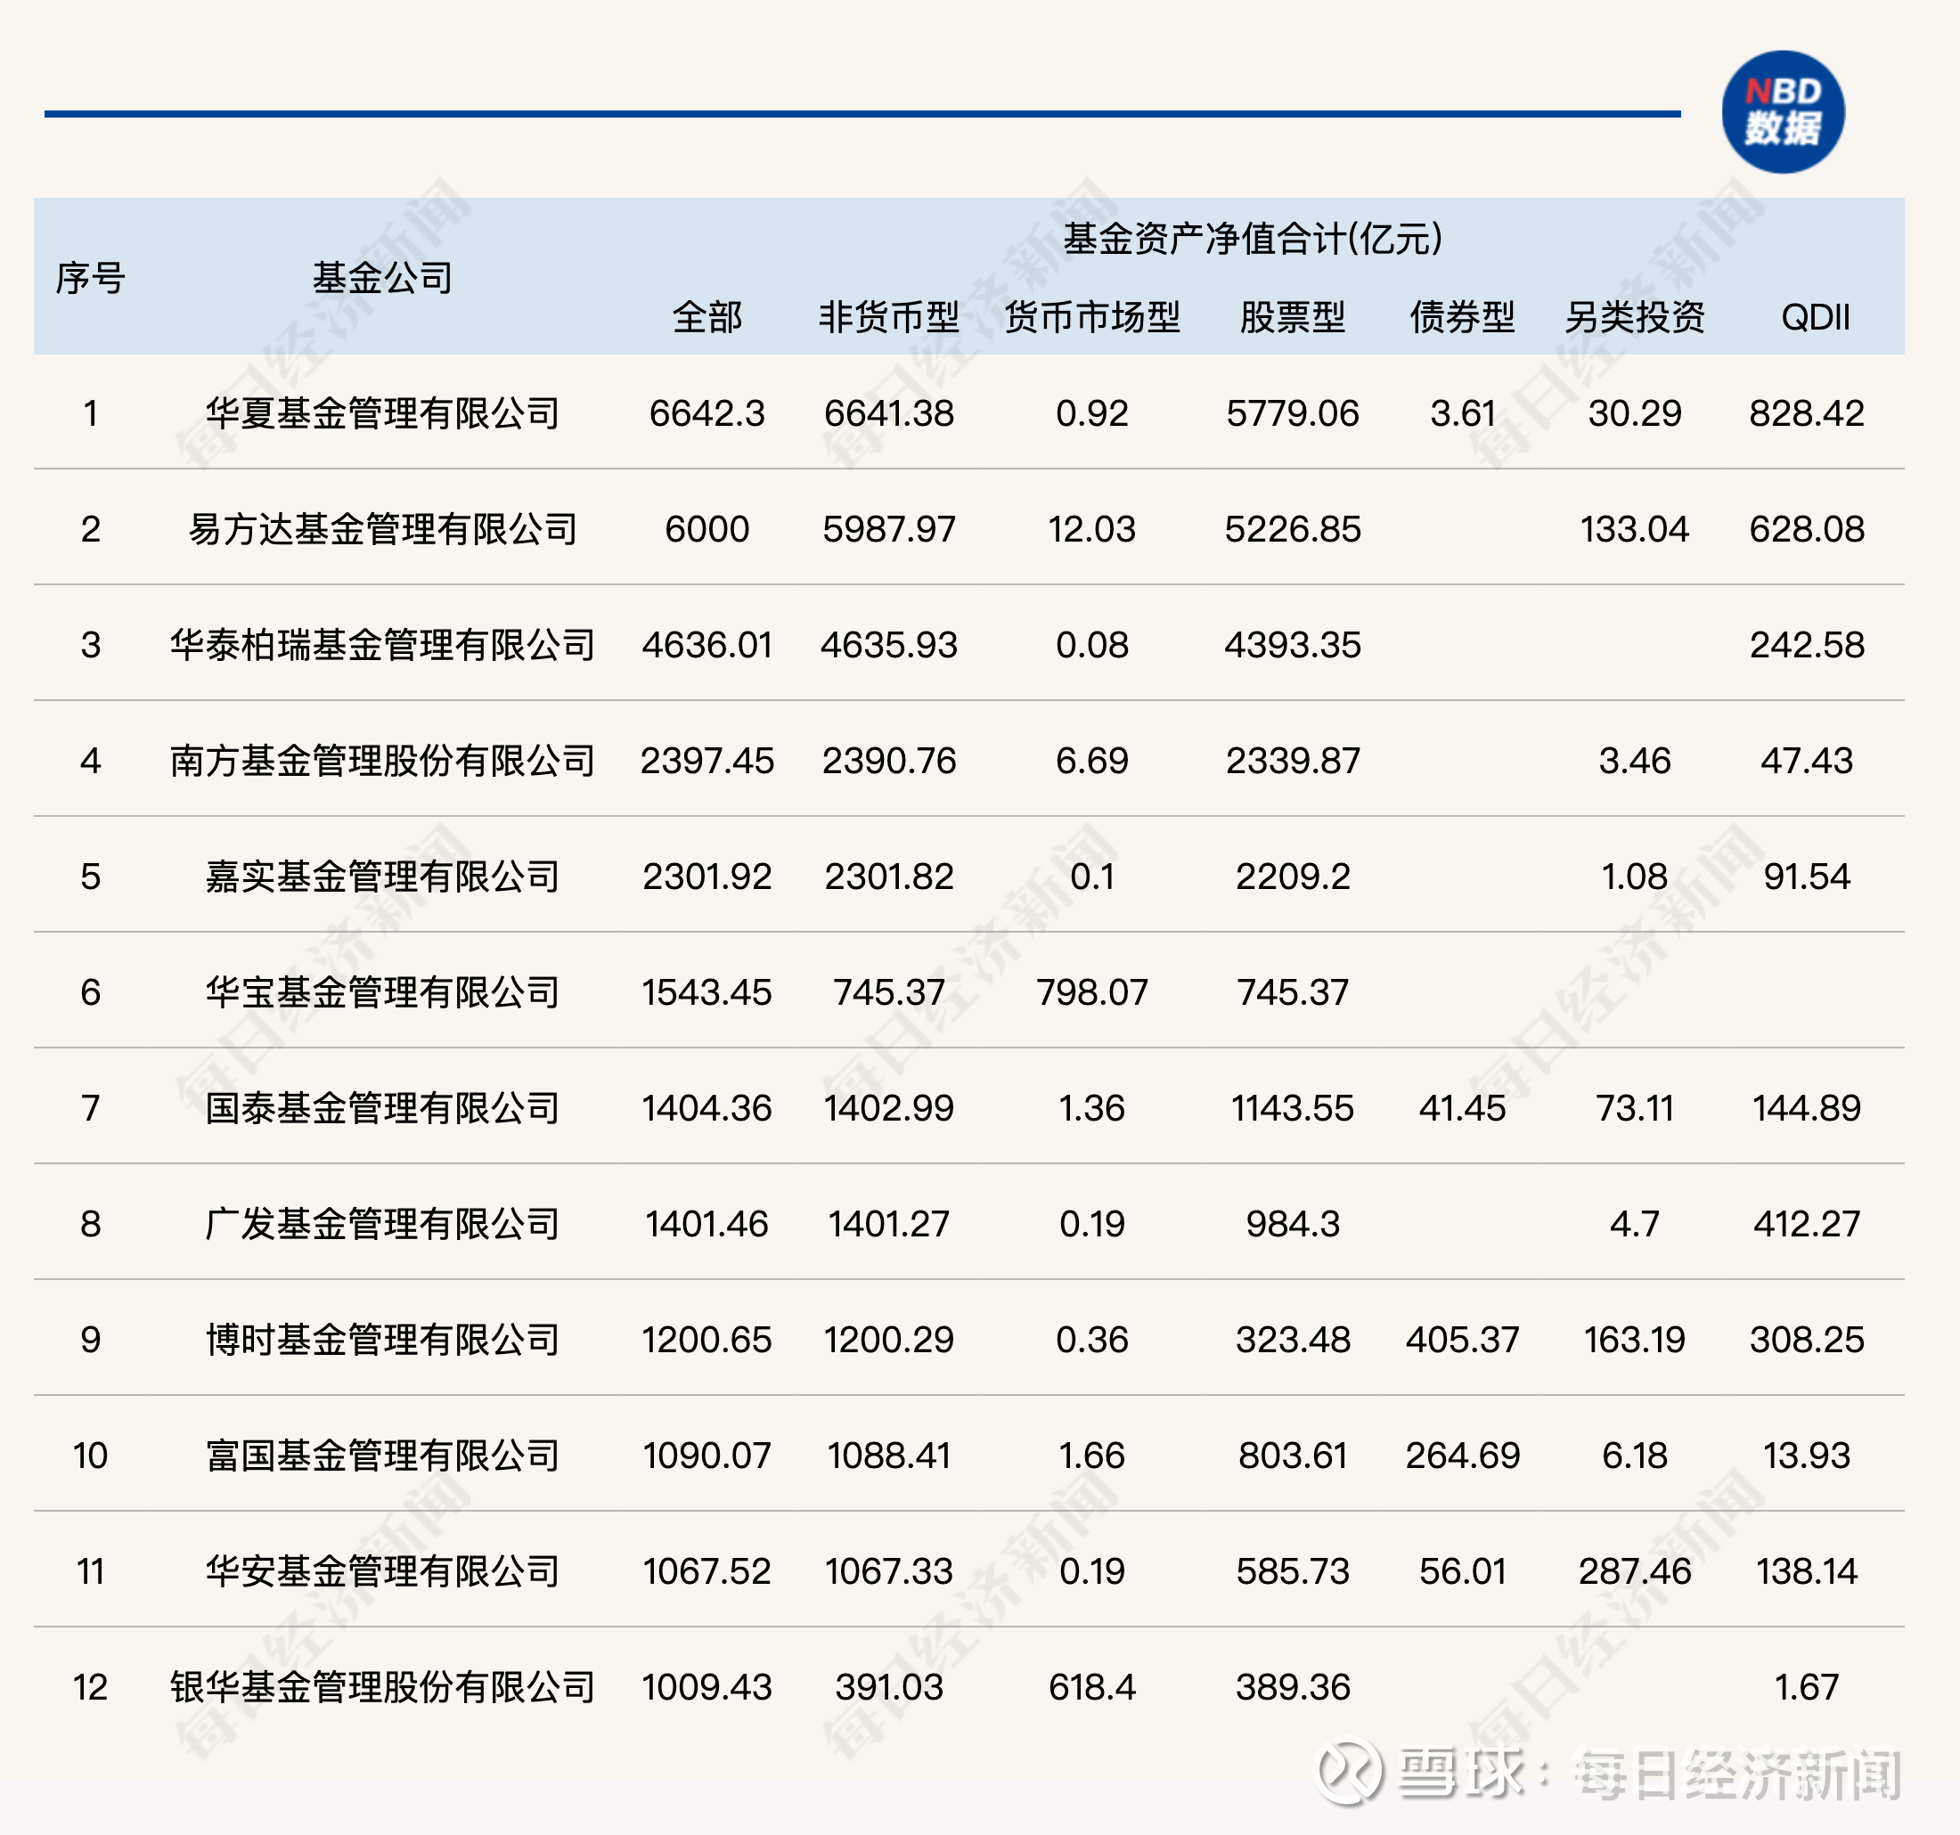The image size is (1960, 1835).
Task: Select the 货币市场型 column header
Action: click(x=1094, y=316)
